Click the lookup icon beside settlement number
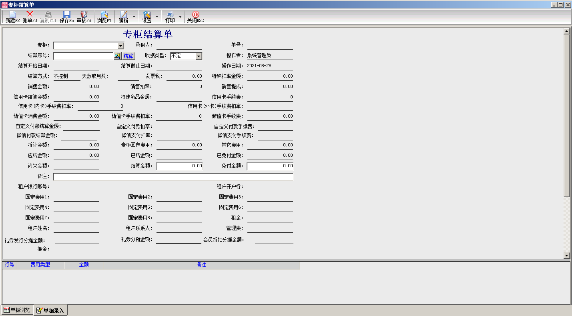Viewport: 572px width, 316px height. click(x=117, y=56)
